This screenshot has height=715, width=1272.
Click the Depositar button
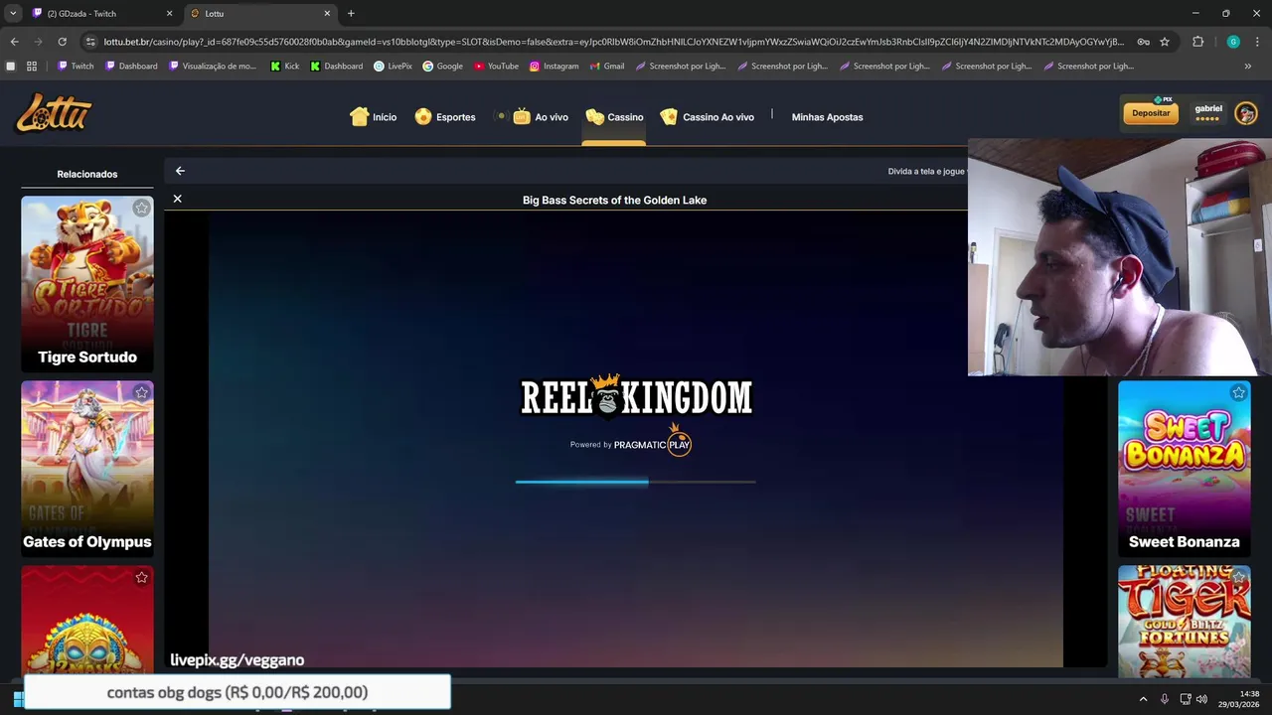[x=1151, y=113]
